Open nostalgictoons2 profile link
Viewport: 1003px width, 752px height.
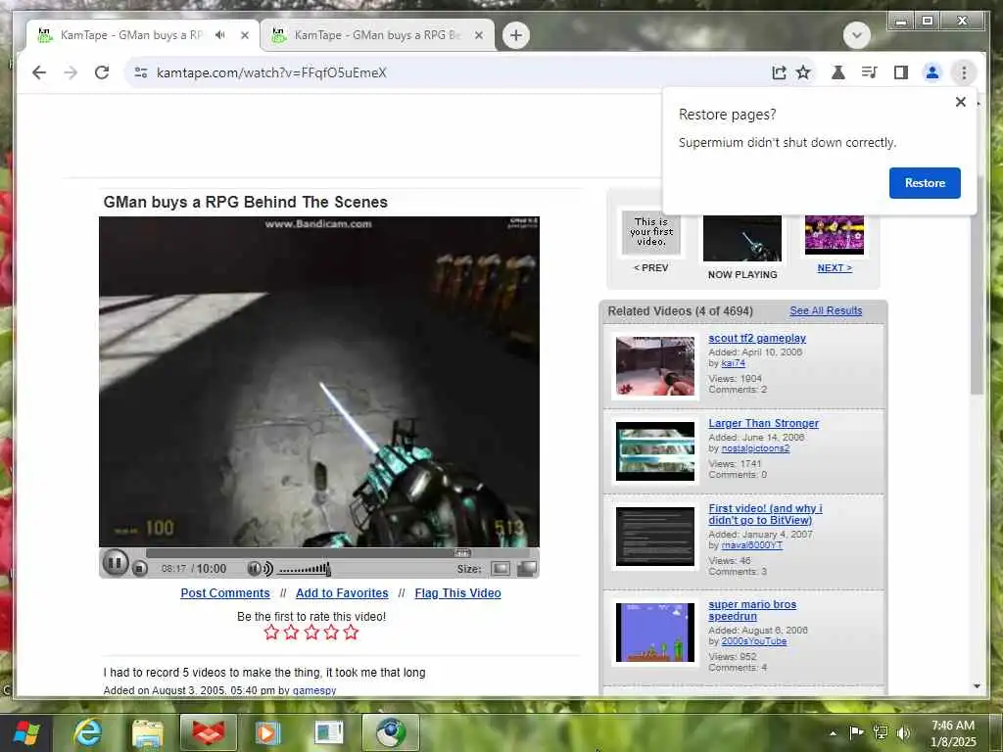[x=755, y=448]
